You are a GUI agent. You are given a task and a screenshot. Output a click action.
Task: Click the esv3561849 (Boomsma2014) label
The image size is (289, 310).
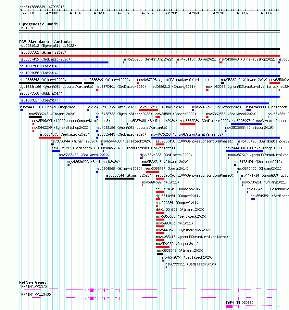179,189
